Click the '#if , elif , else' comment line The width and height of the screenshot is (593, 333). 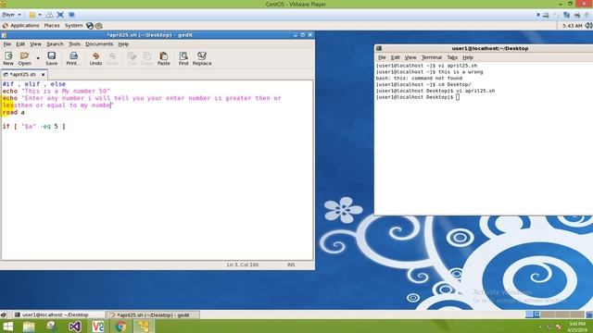coord(34,84)
